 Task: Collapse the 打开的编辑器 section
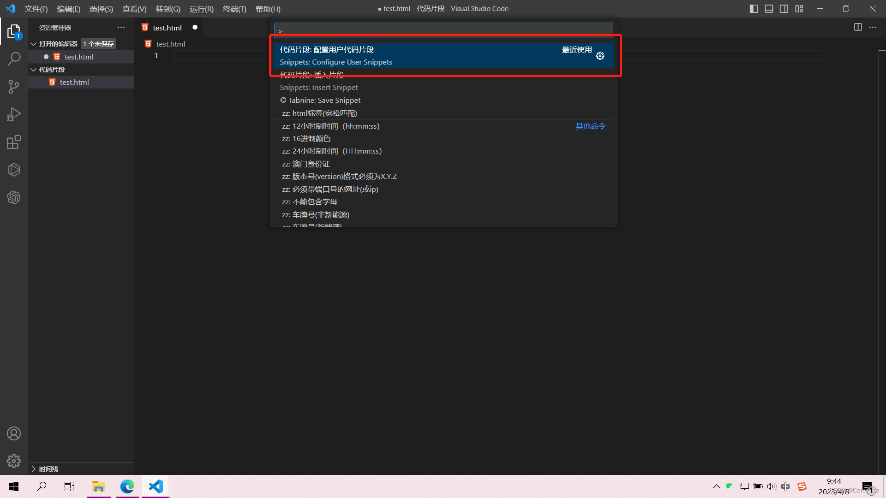coord(34,44)
